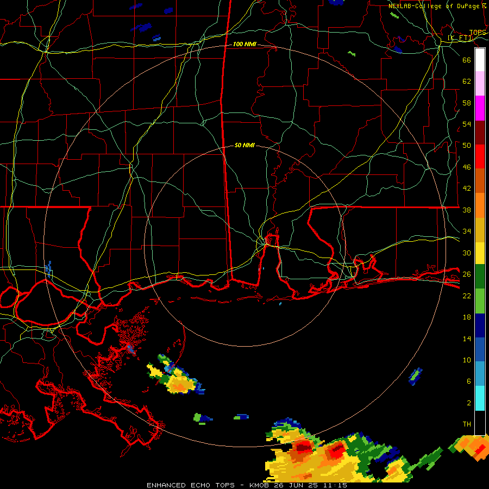The image size is (489, 489).
Task: Click the cyan legend swatch
Action: (x=480, y=399)
